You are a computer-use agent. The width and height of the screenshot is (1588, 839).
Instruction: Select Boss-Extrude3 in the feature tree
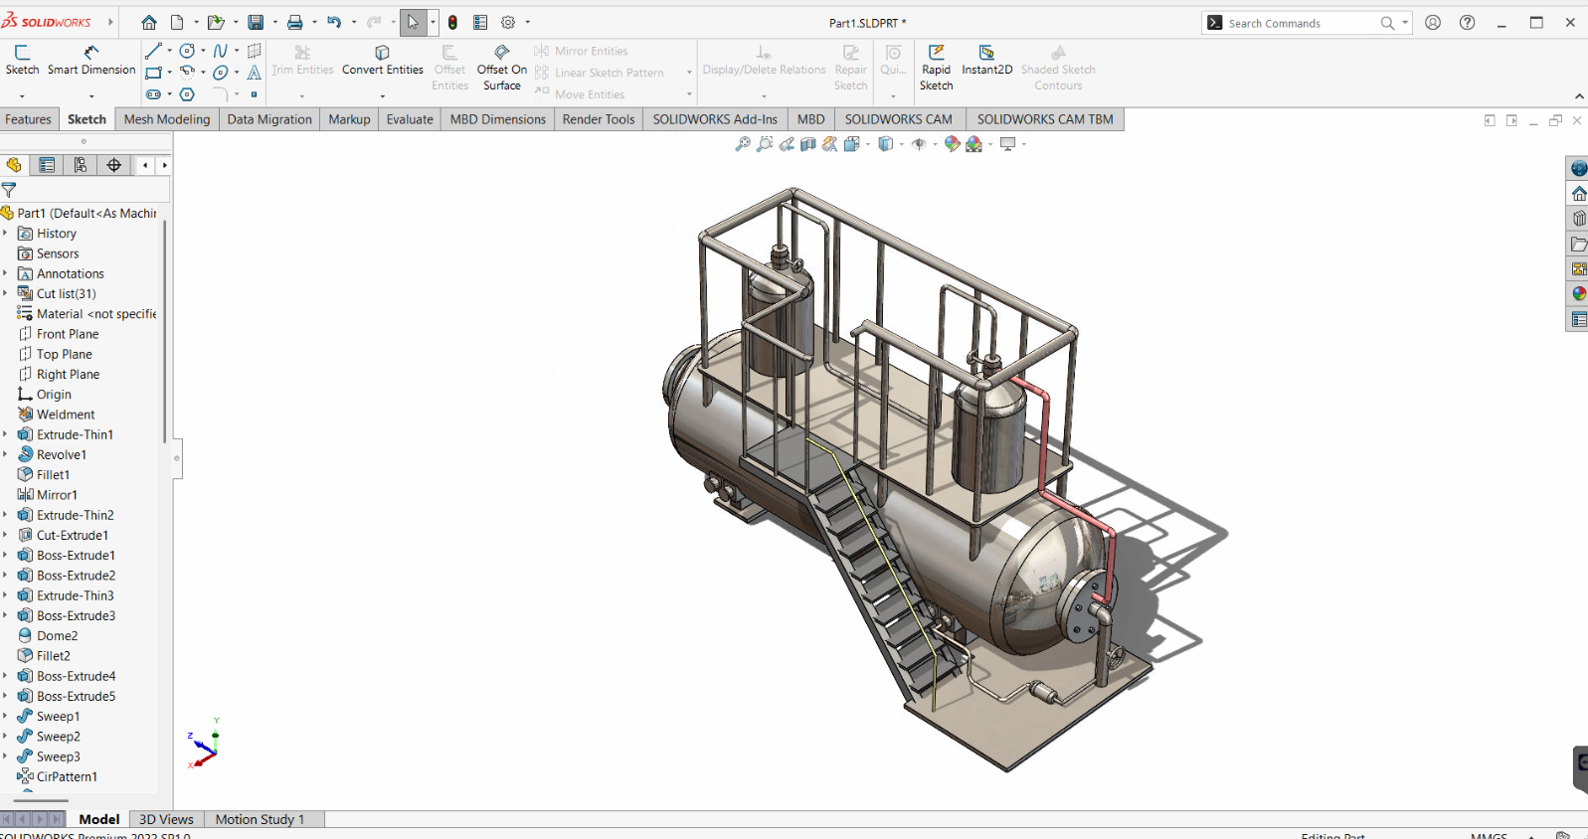(x=76, y=615)
